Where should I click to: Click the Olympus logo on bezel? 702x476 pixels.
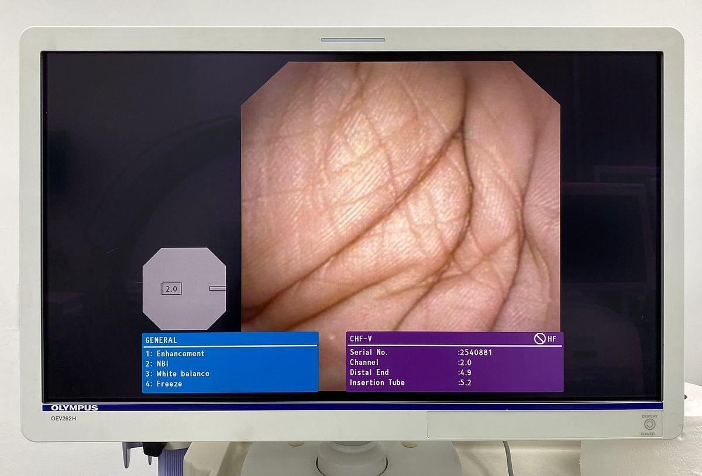tap(74, 408)
